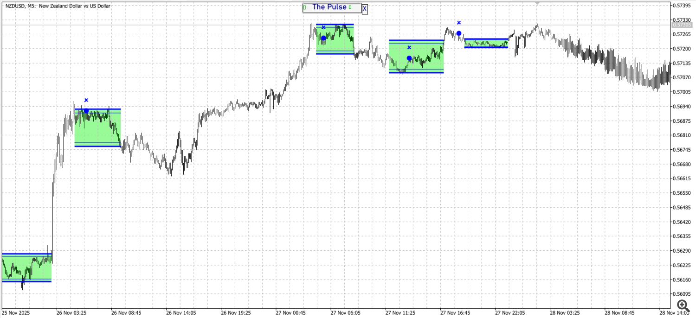The height and width of the screenshot is (318, 696).
Task: Click the blue dot in the 27 Nov 11:25 zone
Action: pyautogui.click(x=409, y=57)
